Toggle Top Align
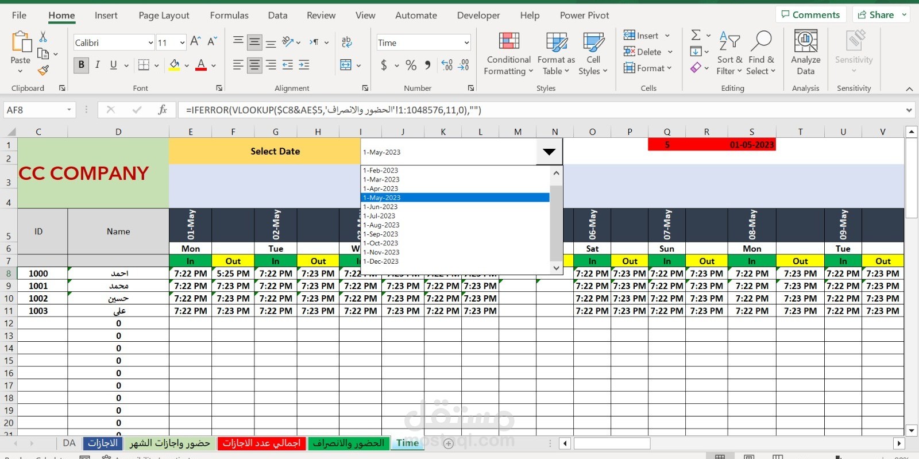 pos(238,42)
